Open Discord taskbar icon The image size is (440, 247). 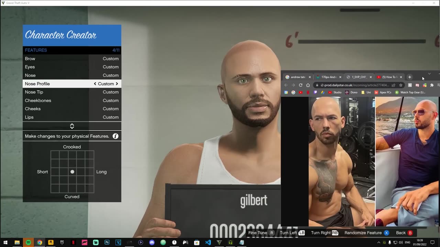(x=152, y=243)
